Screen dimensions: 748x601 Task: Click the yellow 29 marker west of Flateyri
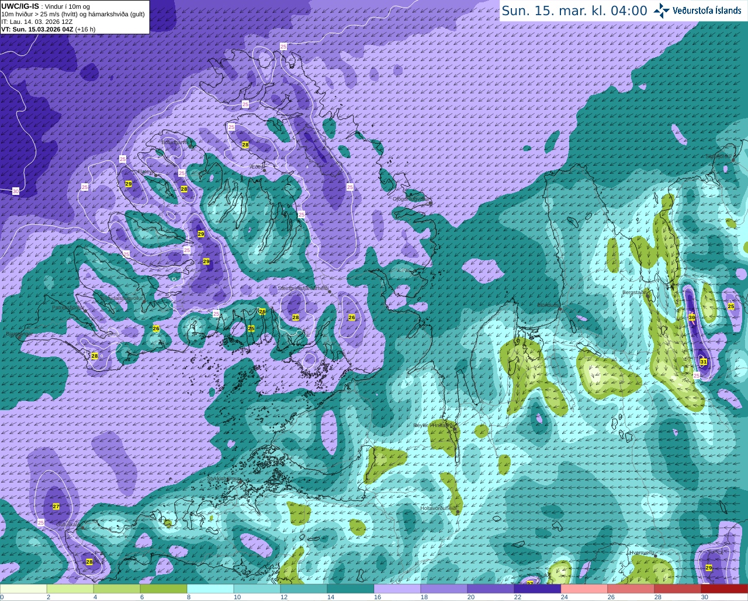(x=129, y=184)
